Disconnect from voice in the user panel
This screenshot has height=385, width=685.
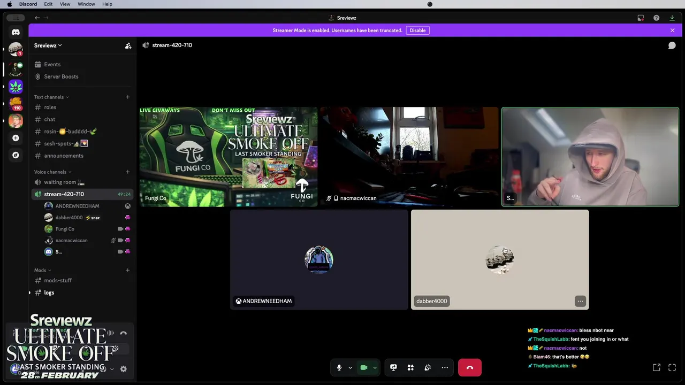[123, 333]
